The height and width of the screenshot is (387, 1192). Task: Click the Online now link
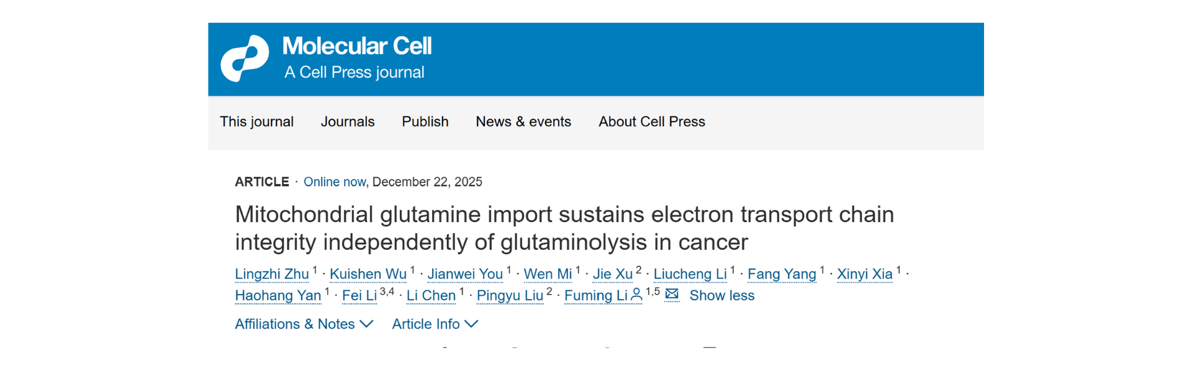334,182
